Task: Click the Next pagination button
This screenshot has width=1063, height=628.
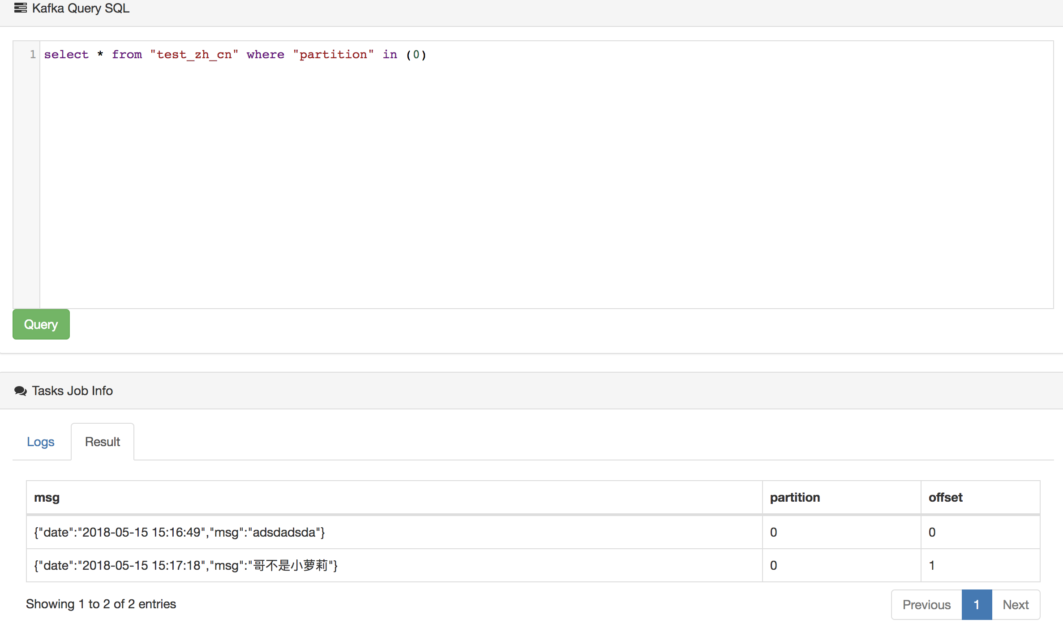Action: 1016,604
